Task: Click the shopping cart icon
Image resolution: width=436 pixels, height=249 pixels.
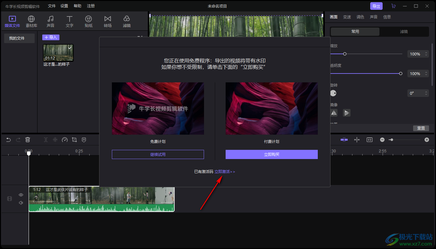Action: (393, 6)
